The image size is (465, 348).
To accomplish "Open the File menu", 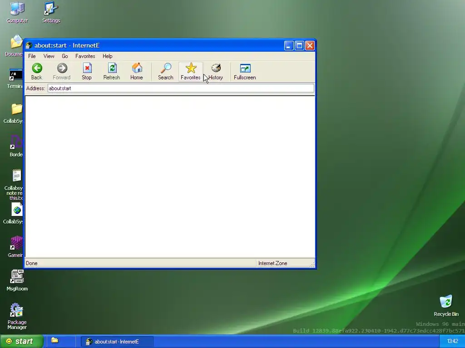I will 32,56.
